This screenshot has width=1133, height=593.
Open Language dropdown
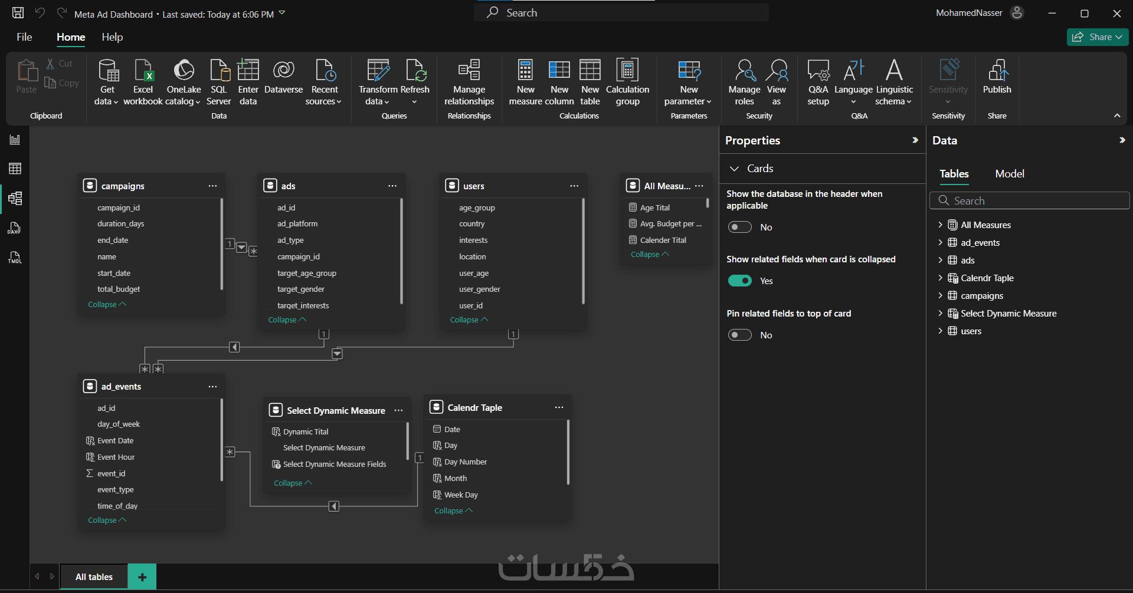click(x=853, y=82)
